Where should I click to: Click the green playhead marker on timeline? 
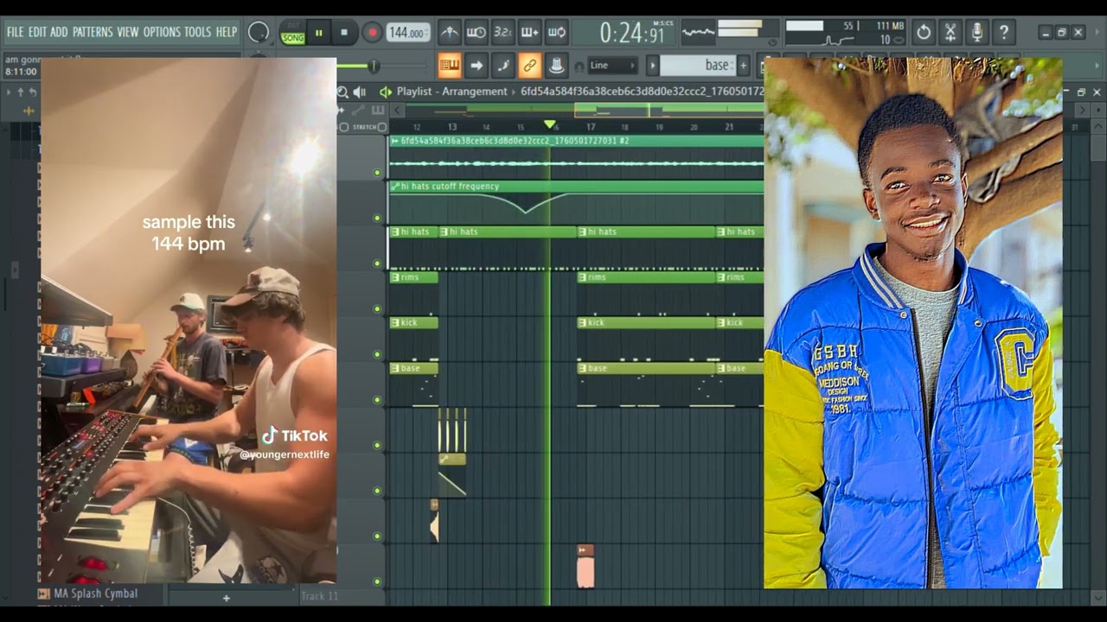coord(549,125)
